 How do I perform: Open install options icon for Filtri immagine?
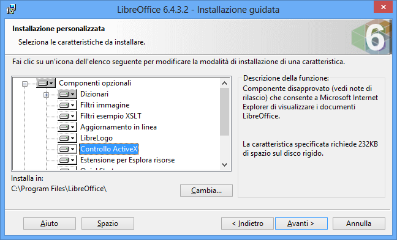tap(67, 105)
